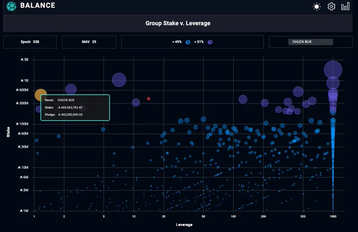358x232 pixels.
Task: Click the 1000 x-axis tick label
Action: click(333, 216)
